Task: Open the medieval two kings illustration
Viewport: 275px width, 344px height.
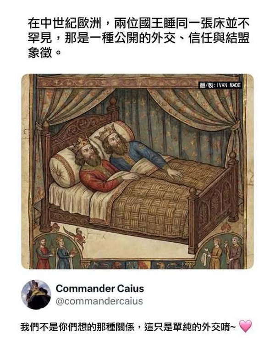Action: pyautogui.click(x=137, y=172)
